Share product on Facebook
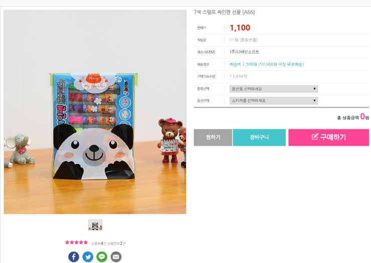Image resolution: width=371 pixels, height=263 pixels. 74,256
